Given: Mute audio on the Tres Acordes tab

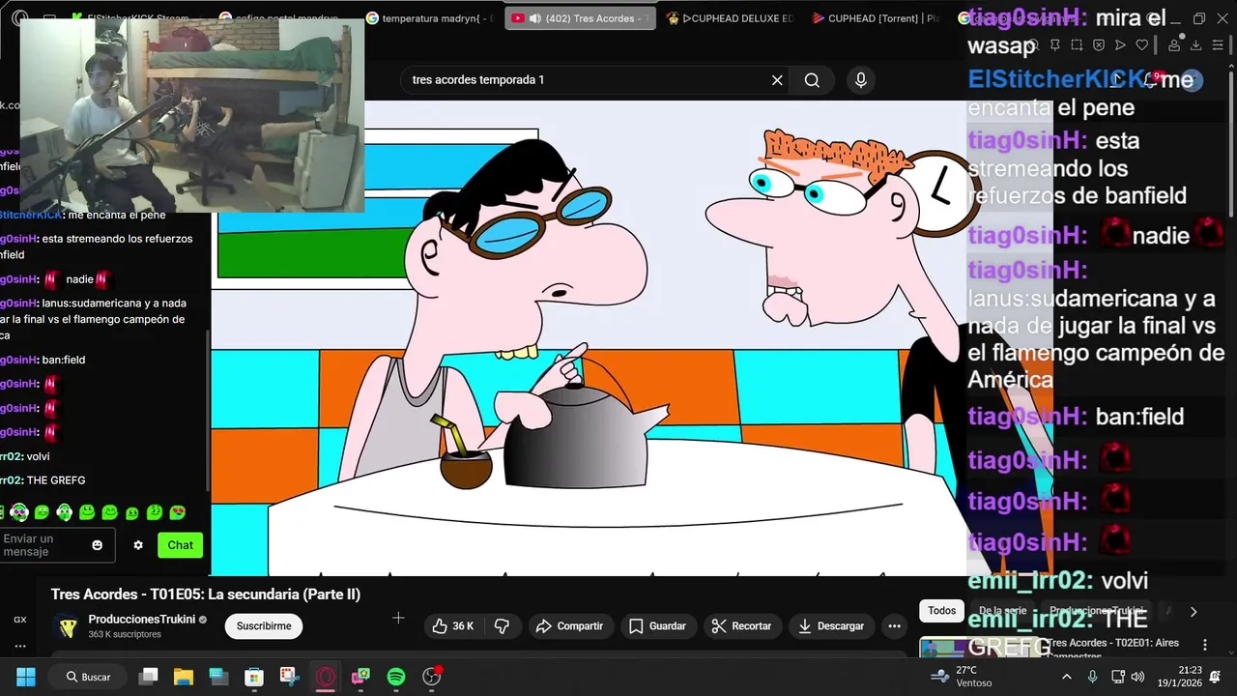Looking at the screenshot, I should click(x=533, y=18).
